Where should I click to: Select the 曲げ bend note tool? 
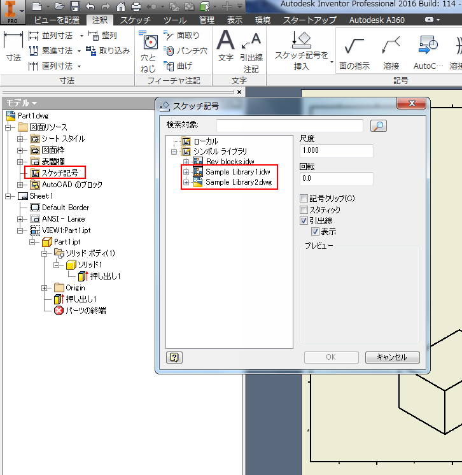coord(178,66)
